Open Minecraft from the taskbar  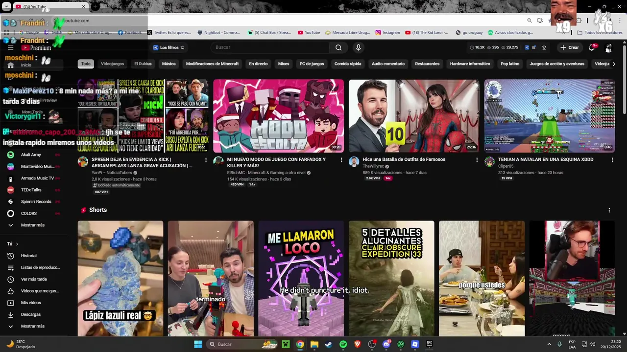pyautogui.click(x=286, y=344)
